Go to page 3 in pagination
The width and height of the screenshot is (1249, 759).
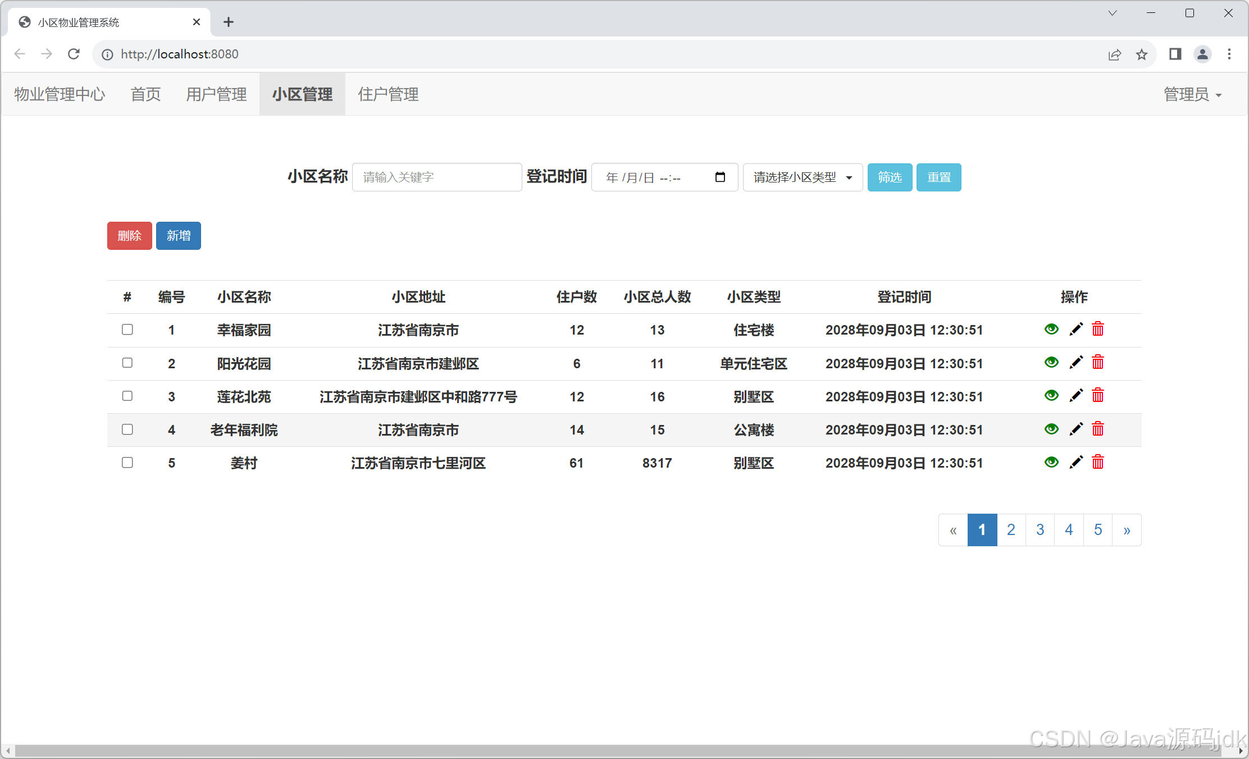[1040, 529]
